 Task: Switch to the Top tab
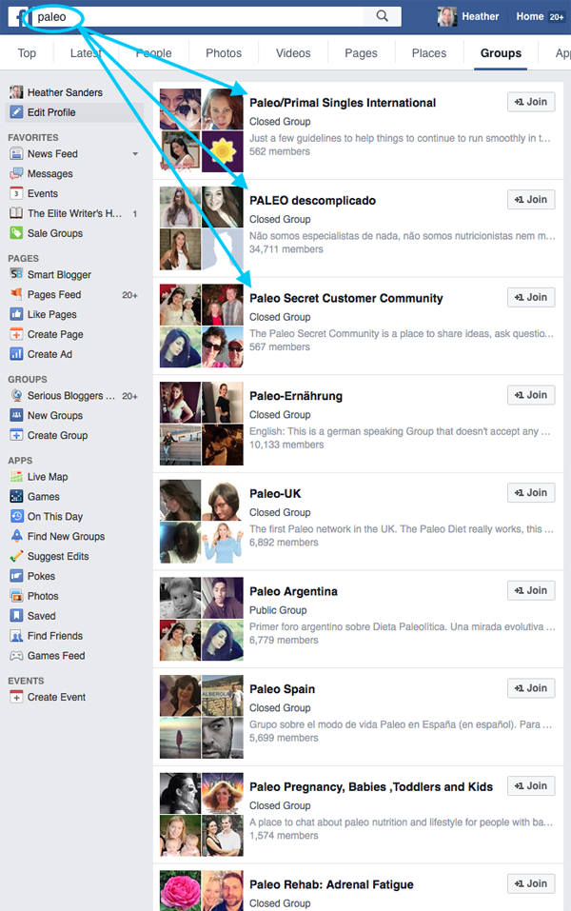(27, 53)
